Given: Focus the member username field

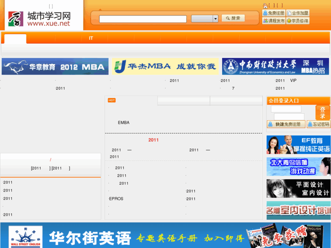Looking at the screenshot, I should [x=286, y=109].
